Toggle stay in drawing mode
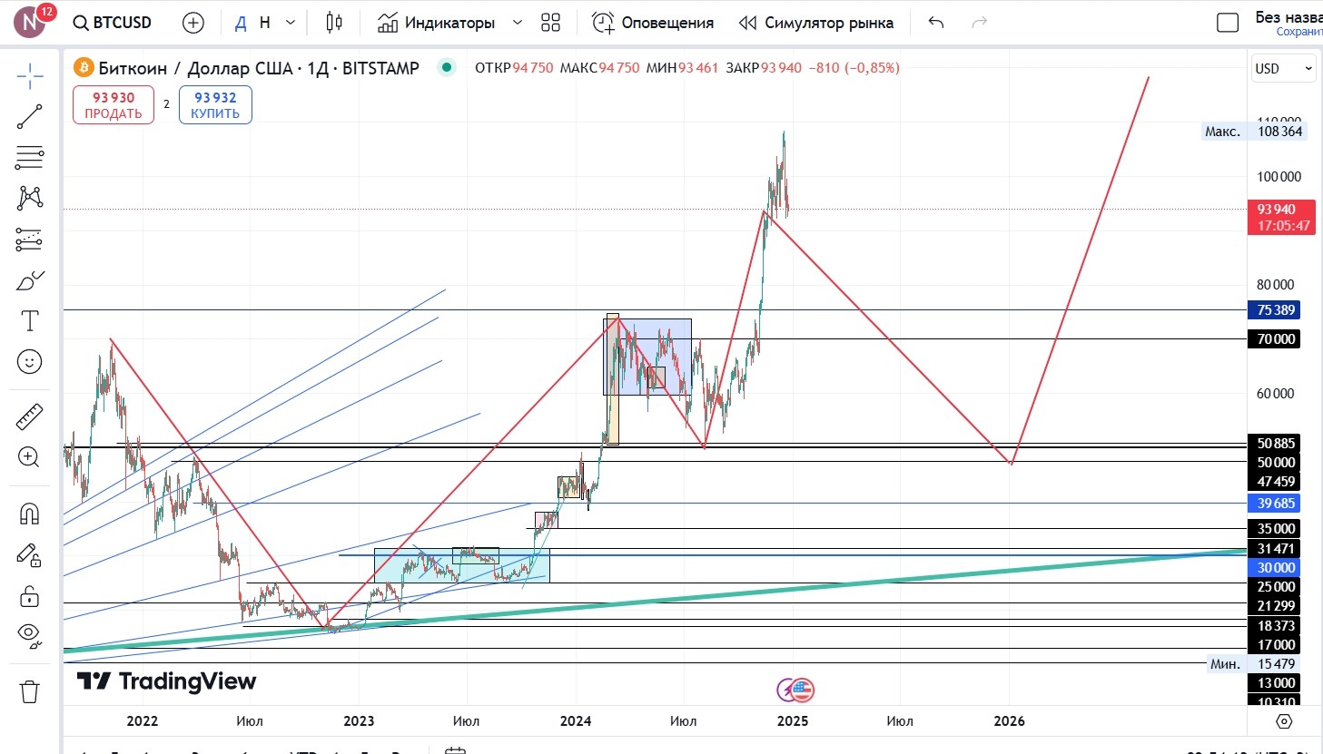The height and width of the screenshot is (754, 1323). pos(30,555)
